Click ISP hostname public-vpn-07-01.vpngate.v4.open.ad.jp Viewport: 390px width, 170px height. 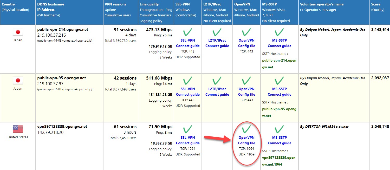pos(65,89)
